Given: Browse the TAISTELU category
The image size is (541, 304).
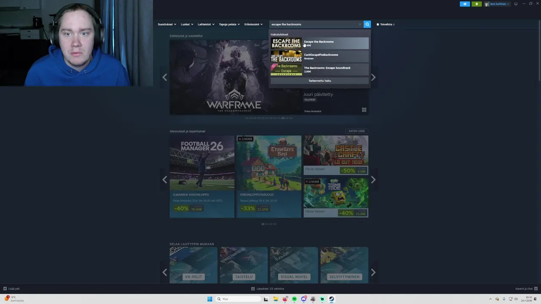Looking at the screenshot, I should click(243, 265).
